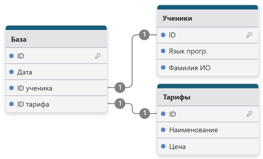Click the relationship marker next to ID ученика
Viewport: 263px width, 159px height.
point(120,87)
